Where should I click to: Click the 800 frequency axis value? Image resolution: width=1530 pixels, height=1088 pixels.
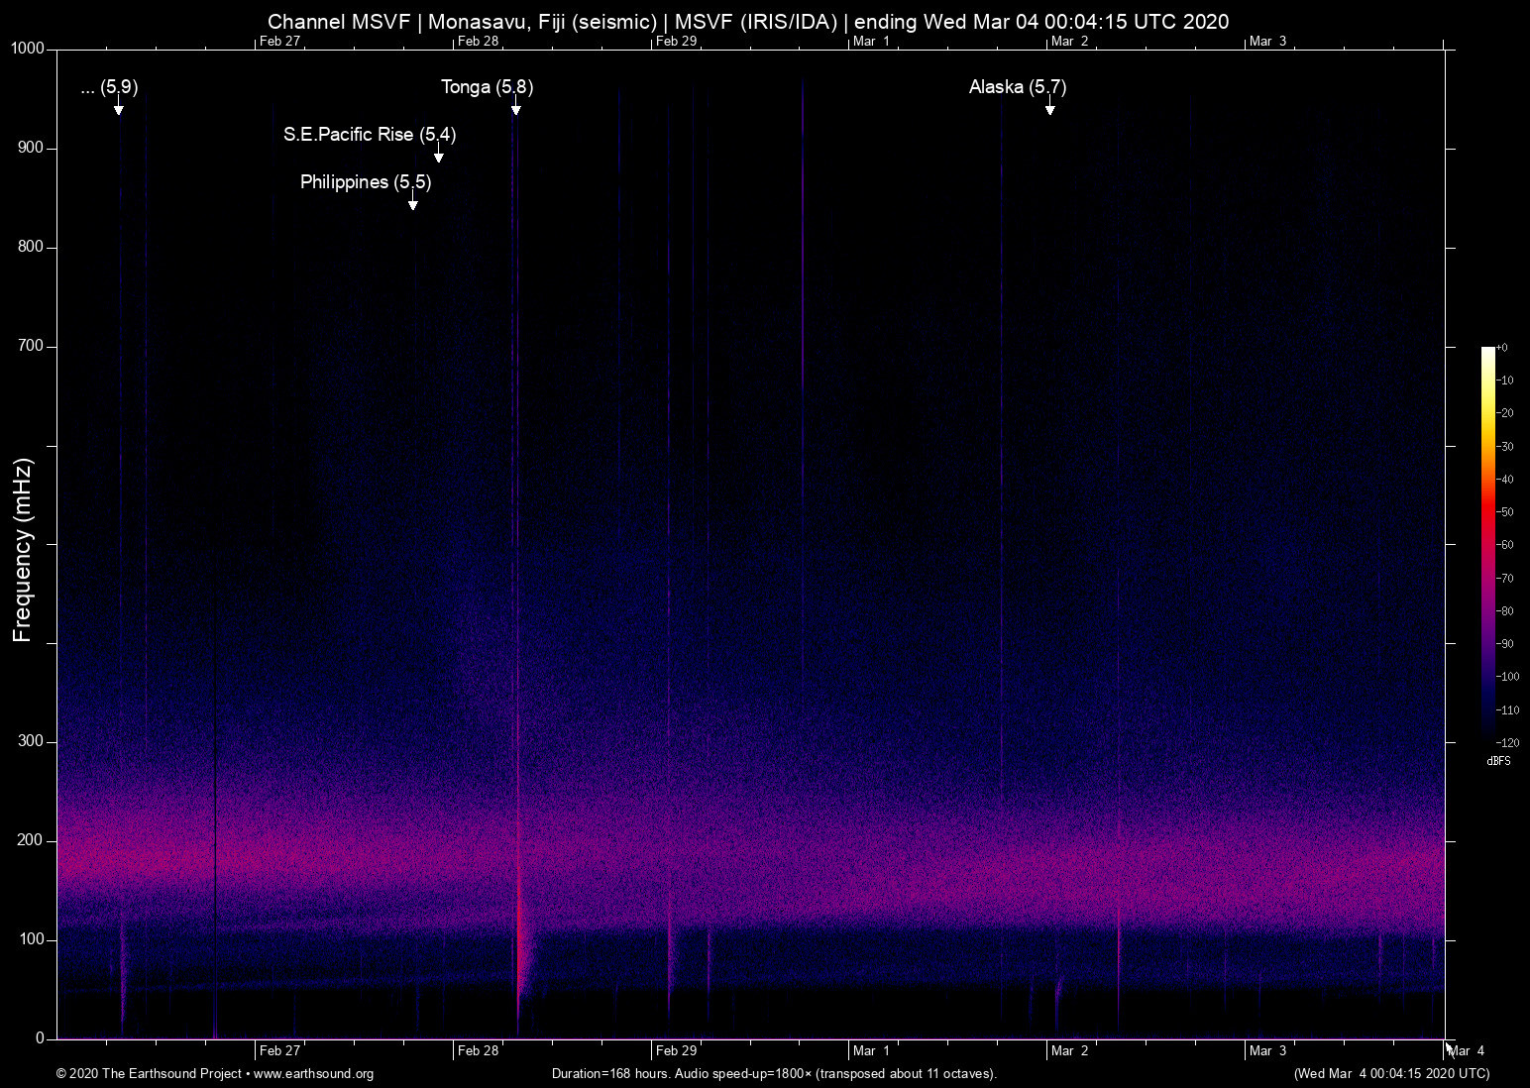point(31,247)
